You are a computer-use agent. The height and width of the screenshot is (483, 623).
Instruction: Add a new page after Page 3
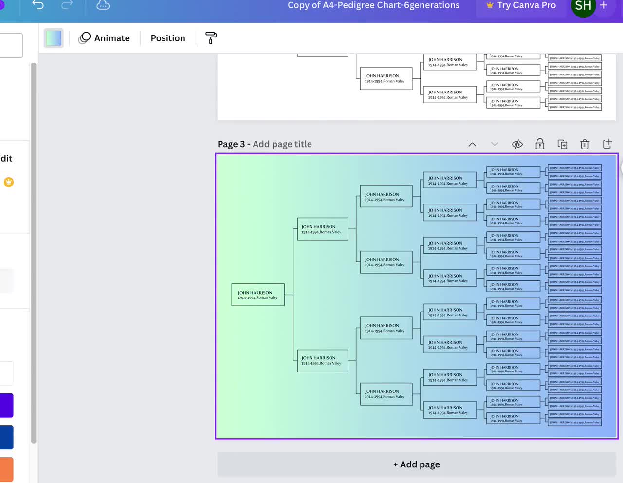pos(607,144)
